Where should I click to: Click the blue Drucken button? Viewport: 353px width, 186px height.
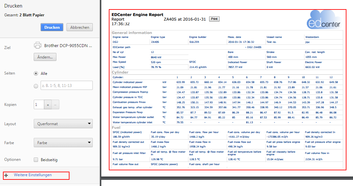[52, 27]
